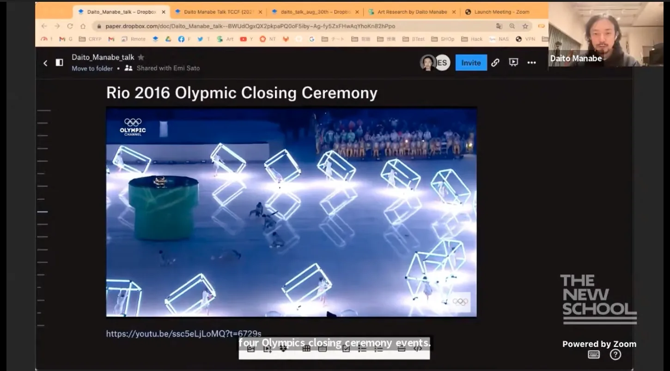Click the copy link icon beside Invite
This screenshot has height=371, width=670.
coord(495,63)
